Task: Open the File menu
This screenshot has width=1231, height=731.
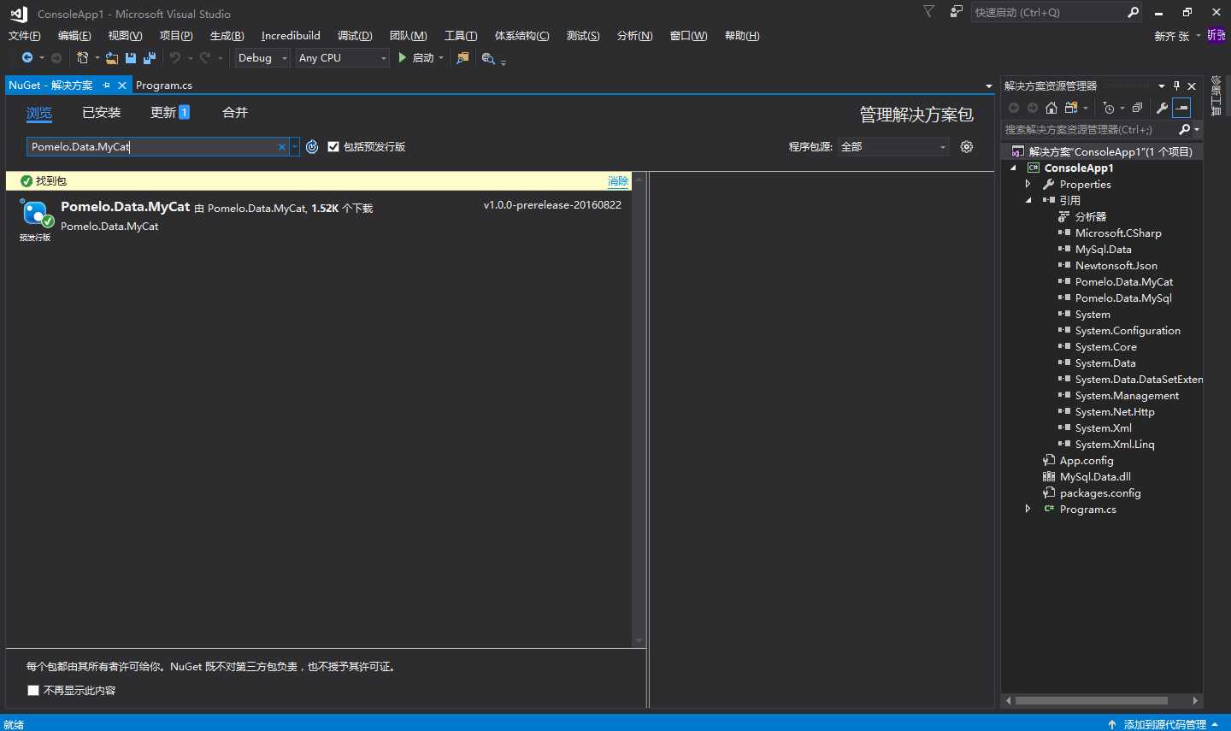Action: 24,36
